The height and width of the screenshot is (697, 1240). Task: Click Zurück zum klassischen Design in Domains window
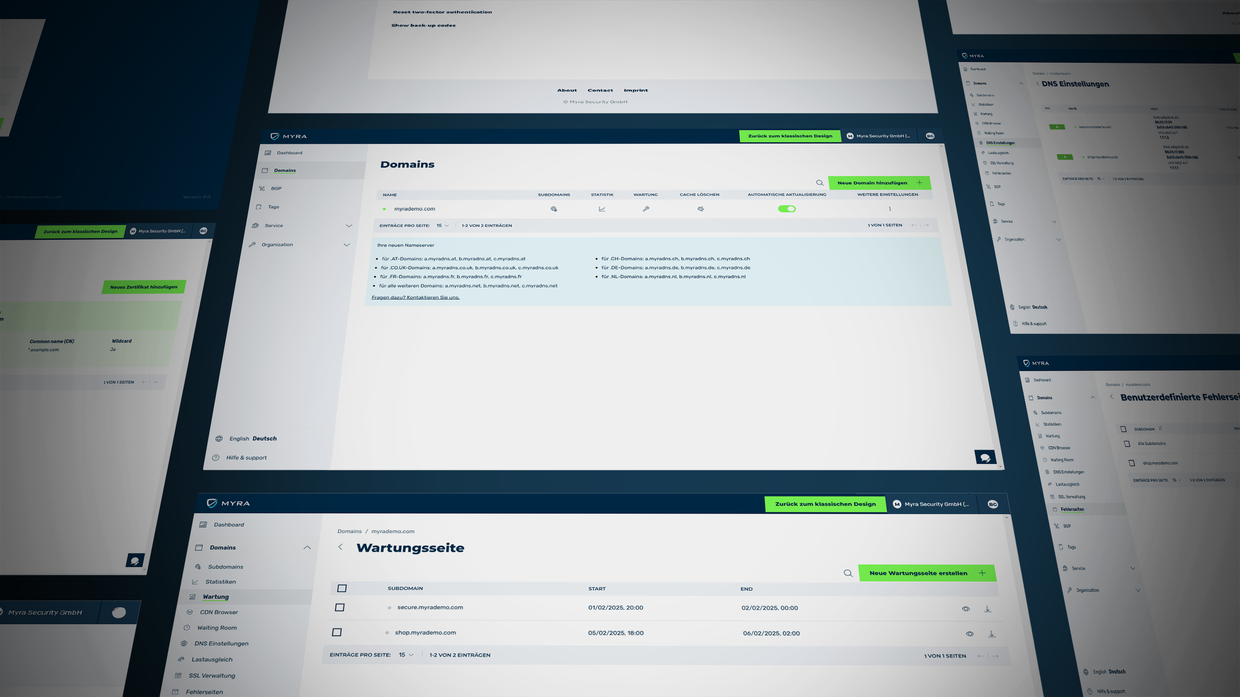(790, 136)
